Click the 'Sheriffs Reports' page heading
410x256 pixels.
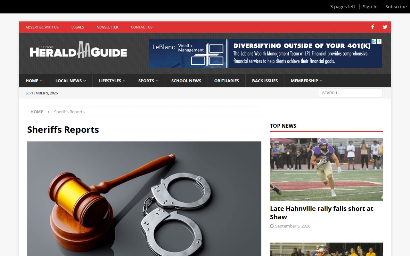tap(63, 130)
